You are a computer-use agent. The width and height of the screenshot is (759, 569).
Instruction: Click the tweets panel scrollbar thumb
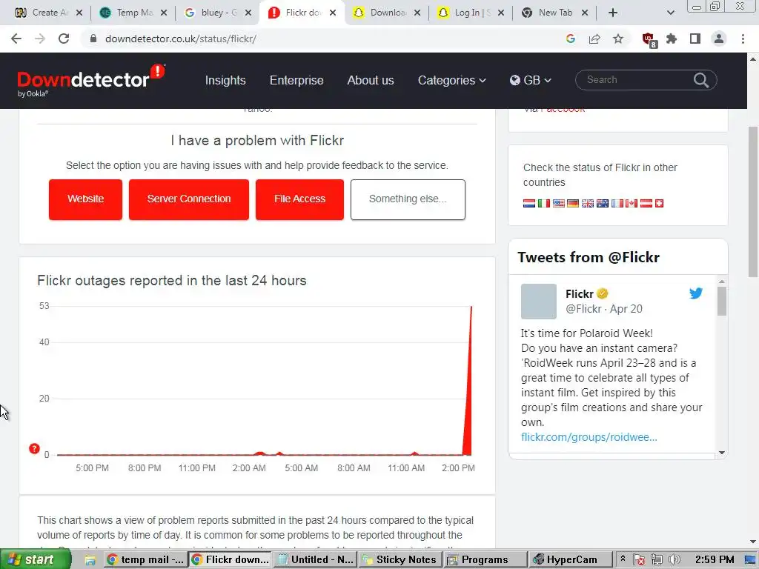(721, 301)
